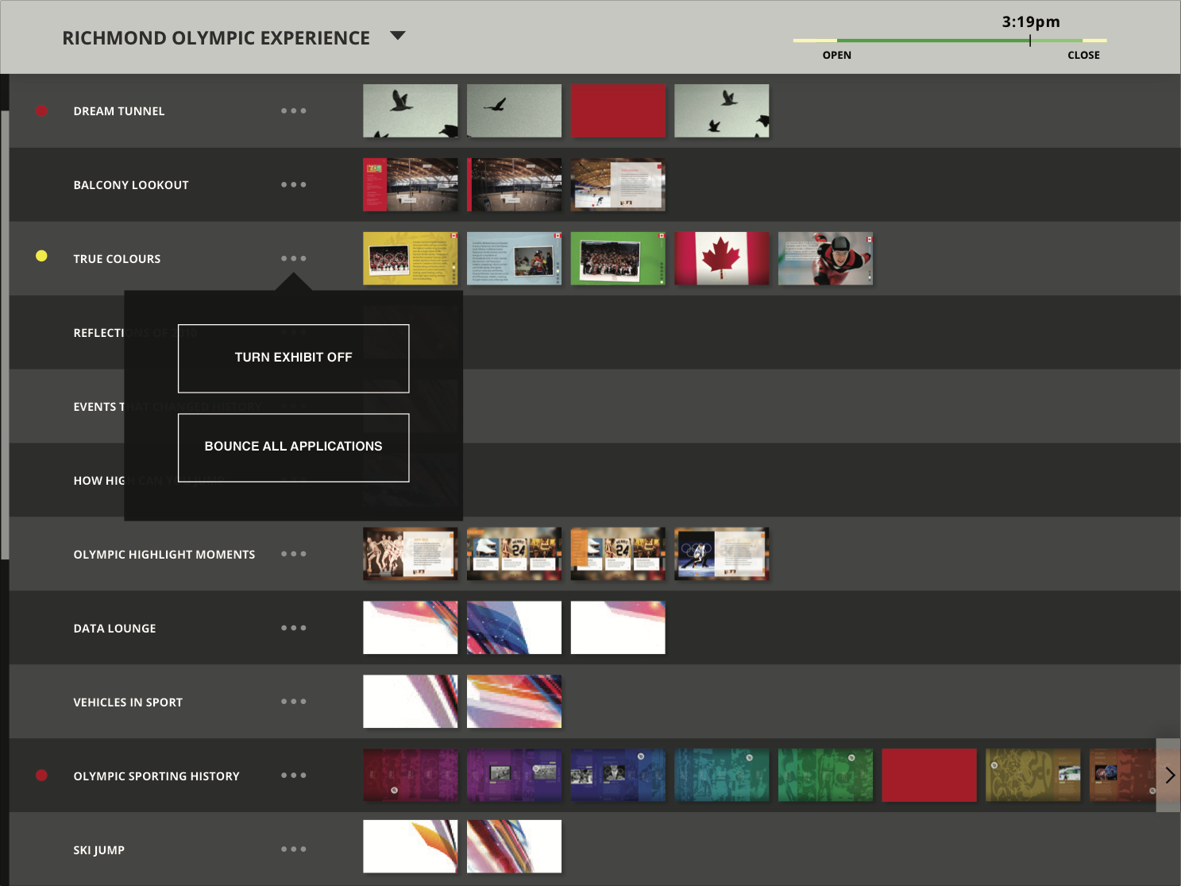The image size is (1181, 886).
Task: Open the red Dream Tunnel screen thumbnail
Action: point(618,111)
